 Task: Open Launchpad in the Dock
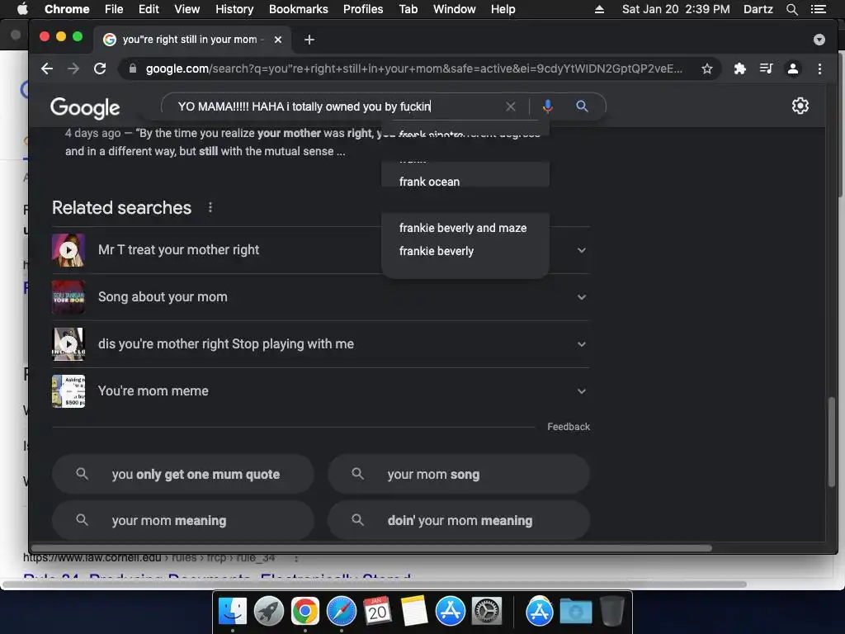point(268,611)
